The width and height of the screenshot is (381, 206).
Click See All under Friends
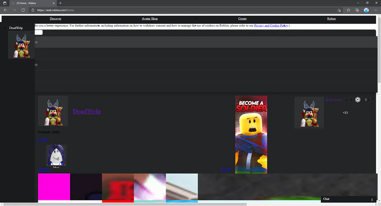pos(42,140)
